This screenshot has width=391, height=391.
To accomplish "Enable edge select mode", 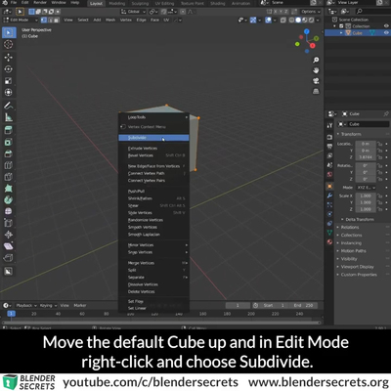I will pos(50,20).
